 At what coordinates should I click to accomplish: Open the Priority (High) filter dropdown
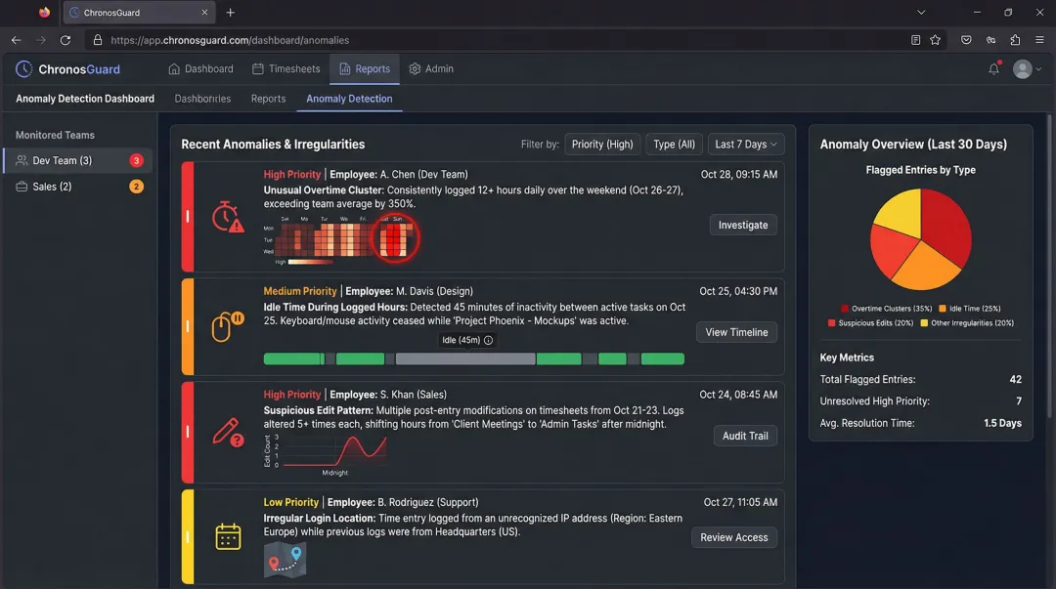point(602,144)
